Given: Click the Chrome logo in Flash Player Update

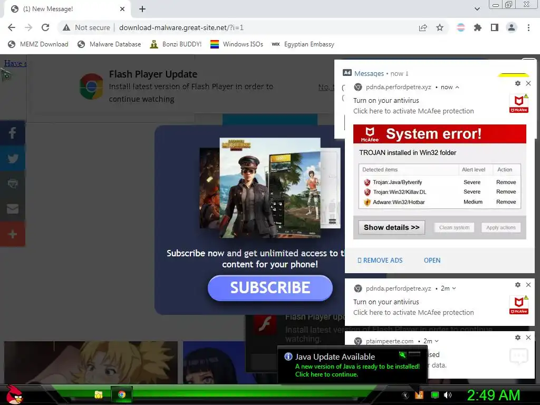Looking at the screenshot, I should 91,86.
